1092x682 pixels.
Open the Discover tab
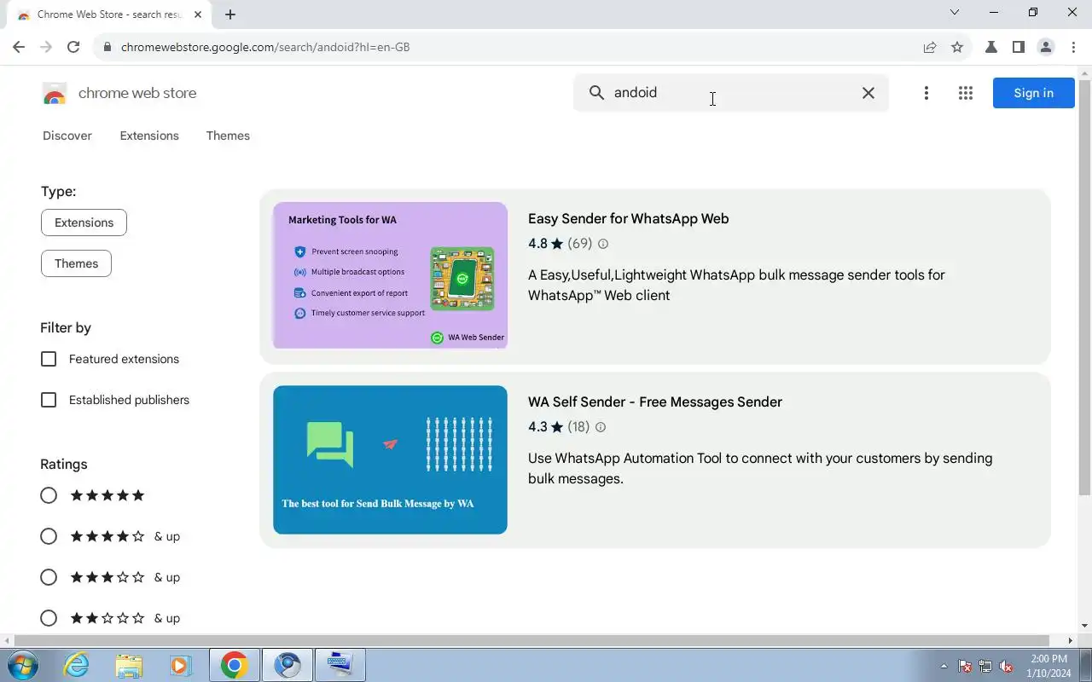pyautogui.click(x=67, y=136)
